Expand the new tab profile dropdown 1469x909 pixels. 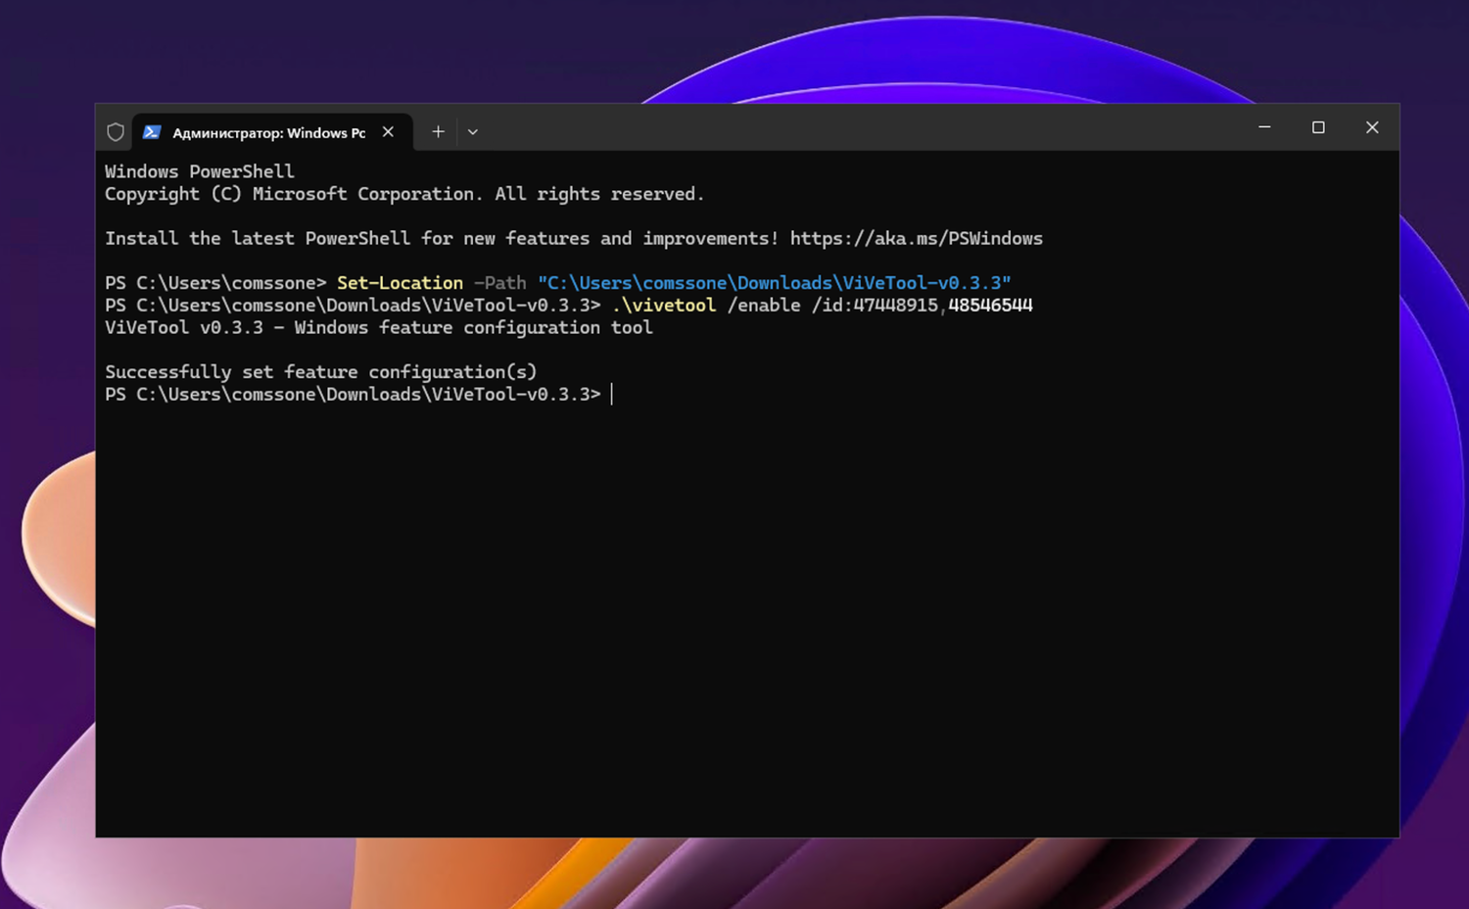point(473,132)
